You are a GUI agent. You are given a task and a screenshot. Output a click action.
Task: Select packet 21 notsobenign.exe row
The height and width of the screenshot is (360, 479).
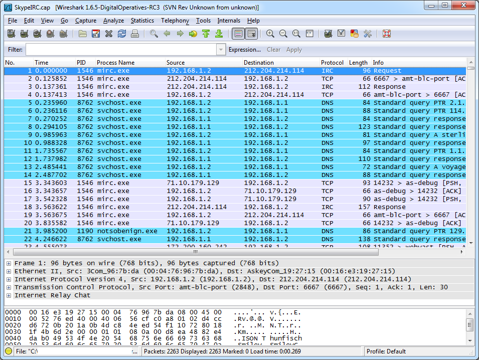click(x=235, y=231)
